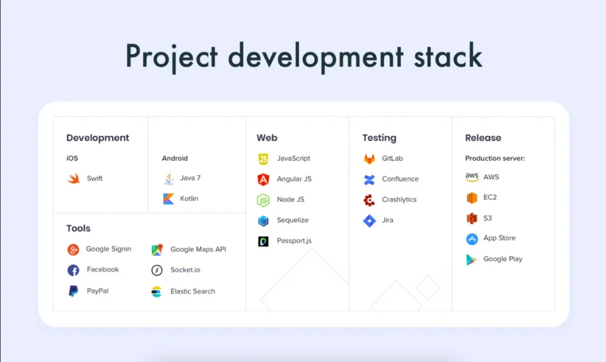Click the 'Confluence' label
Viewport: 606px width, 362px height.
(x=401, y=179)
